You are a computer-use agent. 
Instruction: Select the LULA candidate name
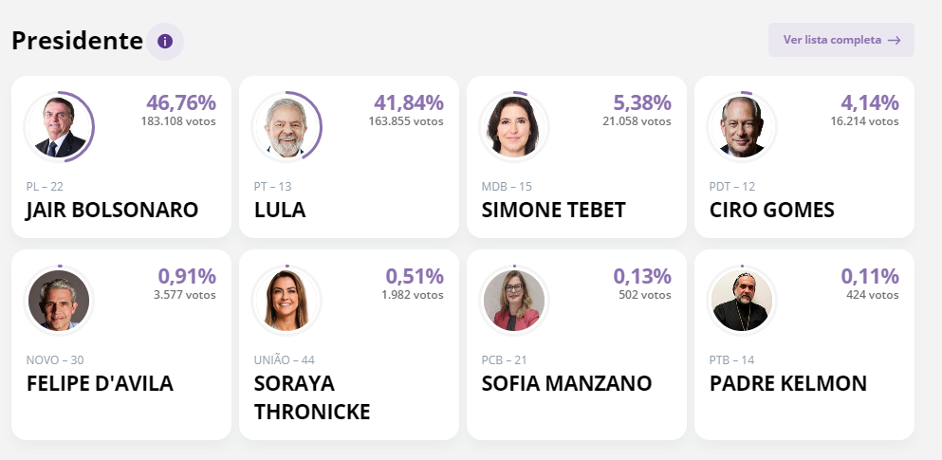tap(280, 210)
